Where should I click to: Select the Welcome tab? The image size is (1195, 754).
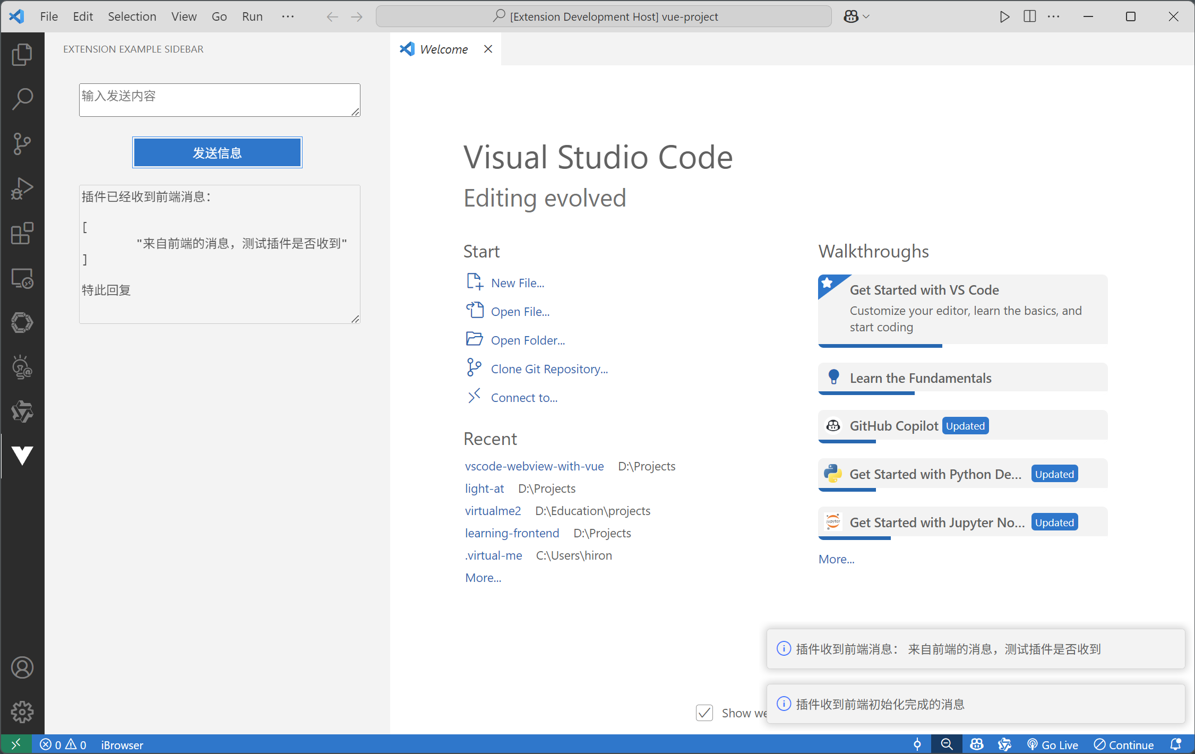coord(443,49)
